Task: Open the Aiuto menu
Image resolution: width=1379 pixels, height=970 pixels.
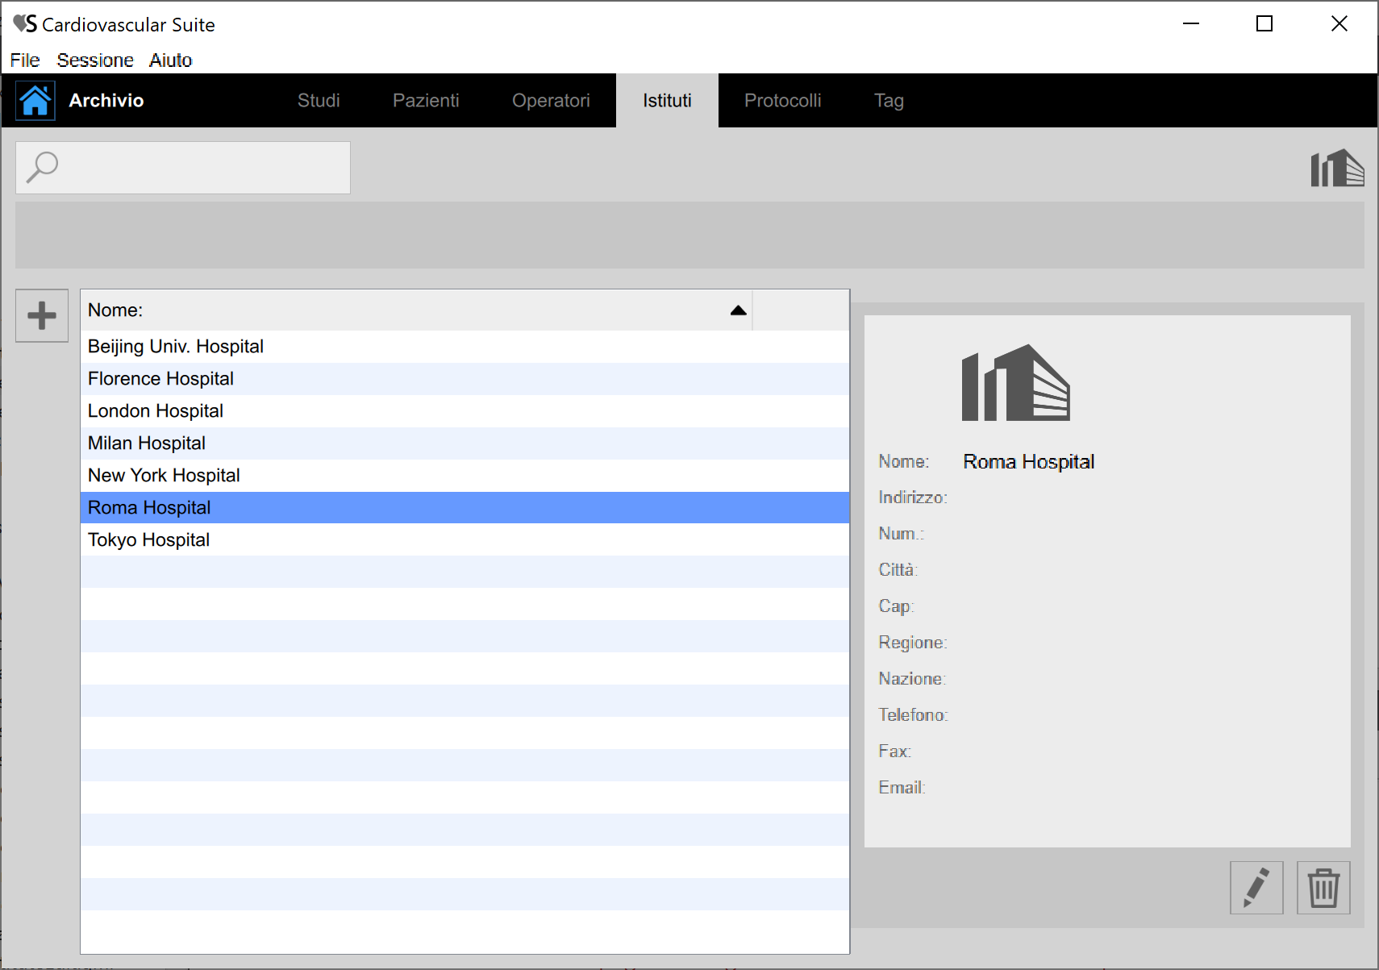Action: (170, 60)
